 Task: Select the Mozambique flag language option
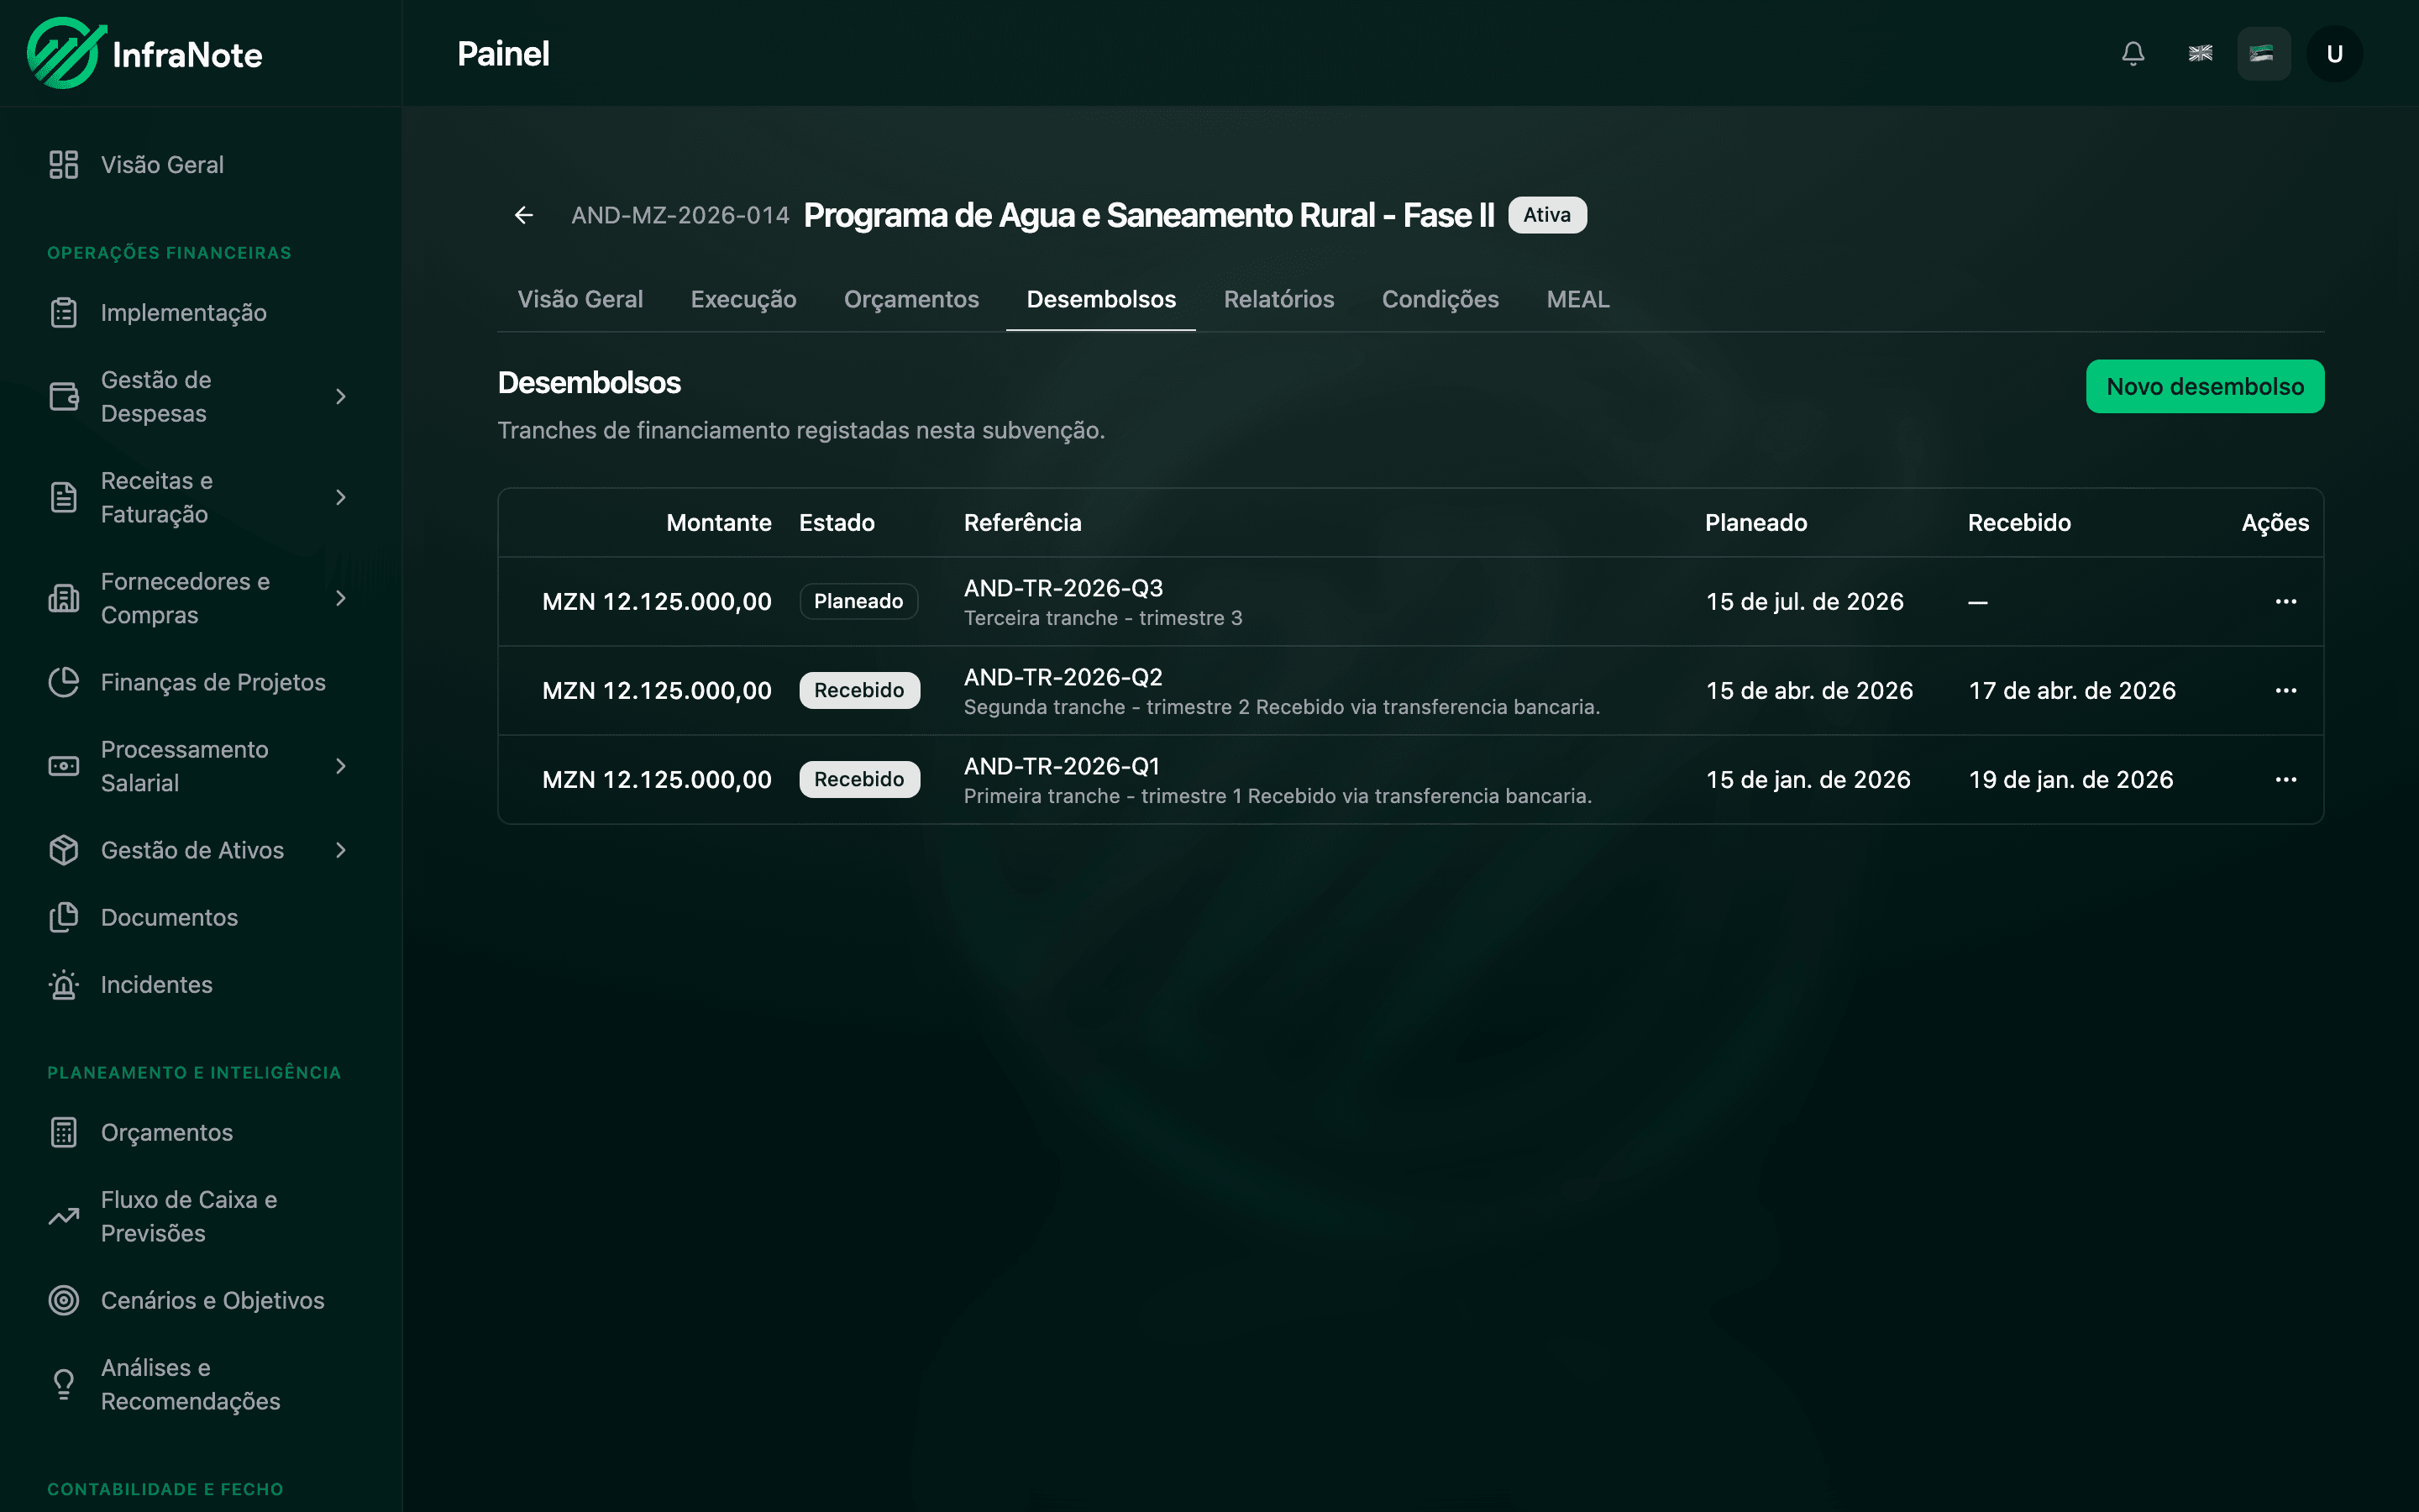point(2263,54)
